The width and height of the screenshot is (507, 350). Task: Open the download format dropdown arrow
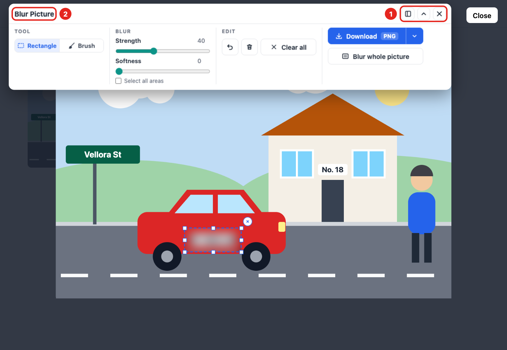coord(415,36)
